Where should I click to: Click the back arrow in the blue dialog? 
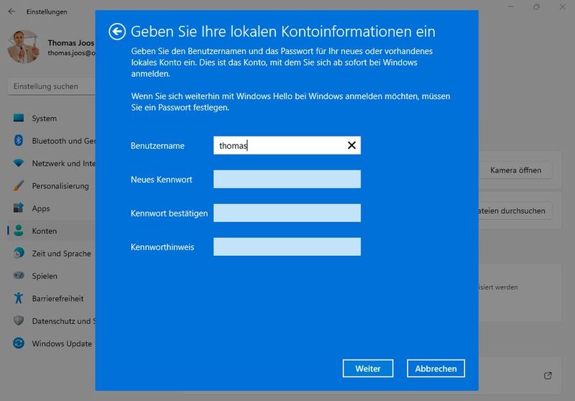coord(117,32)
